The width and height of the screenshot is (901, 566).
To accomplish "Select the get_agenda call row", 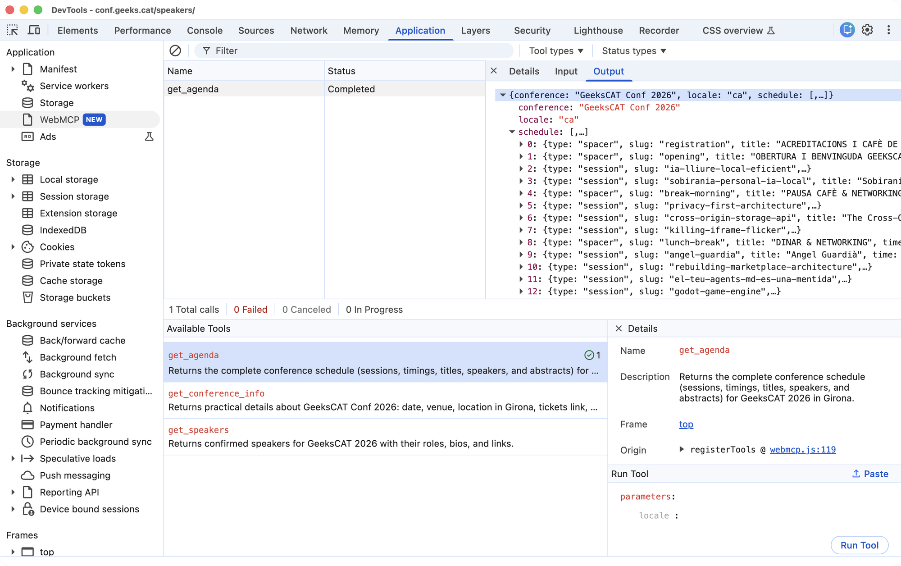I will click(x=324, y=89).
